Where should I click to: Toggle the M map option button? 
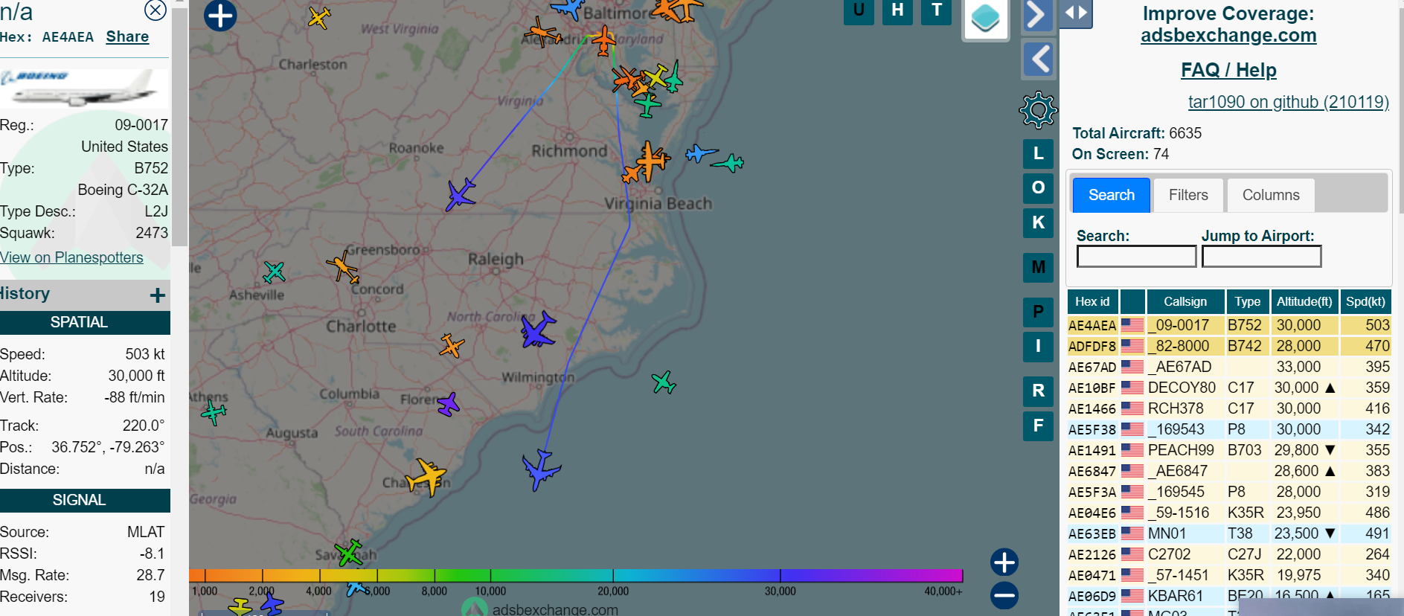(x=1038, y=267)
